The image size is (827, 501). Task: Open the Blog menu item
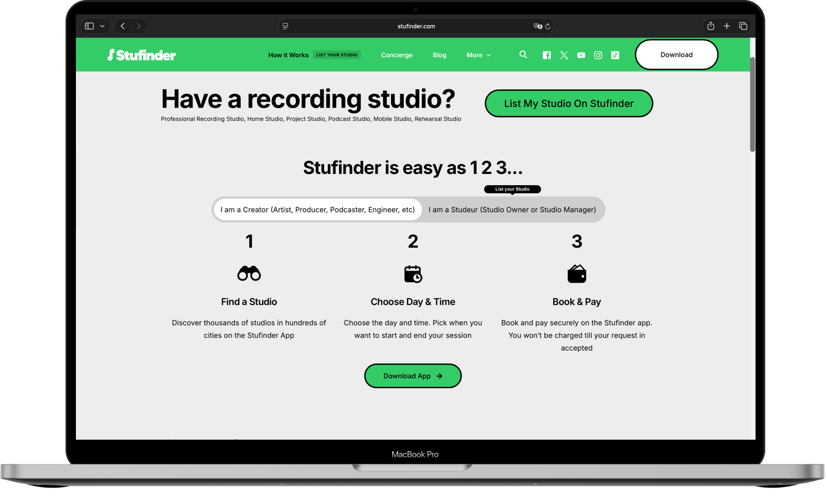tap(440, 55)
